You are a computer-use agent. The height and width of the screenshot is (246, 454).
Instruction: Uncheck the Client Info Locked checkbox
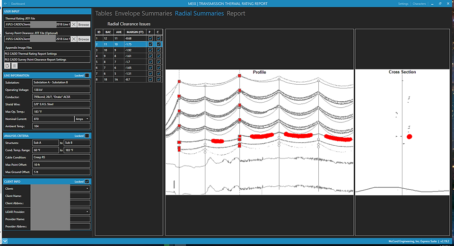(x=87, y=181)
